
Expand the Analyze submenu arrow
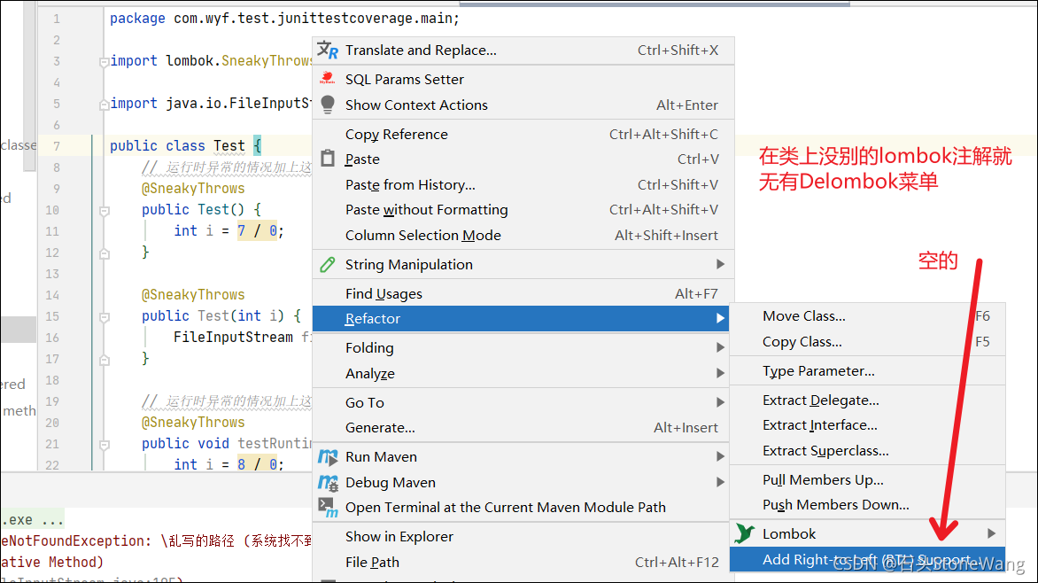click(x=720, y=373)
